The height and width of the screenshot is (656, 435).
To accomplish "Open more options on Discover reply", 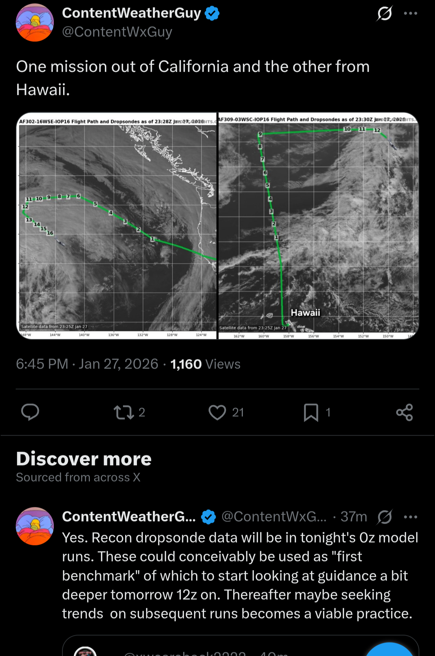I will tap(410, 517).
